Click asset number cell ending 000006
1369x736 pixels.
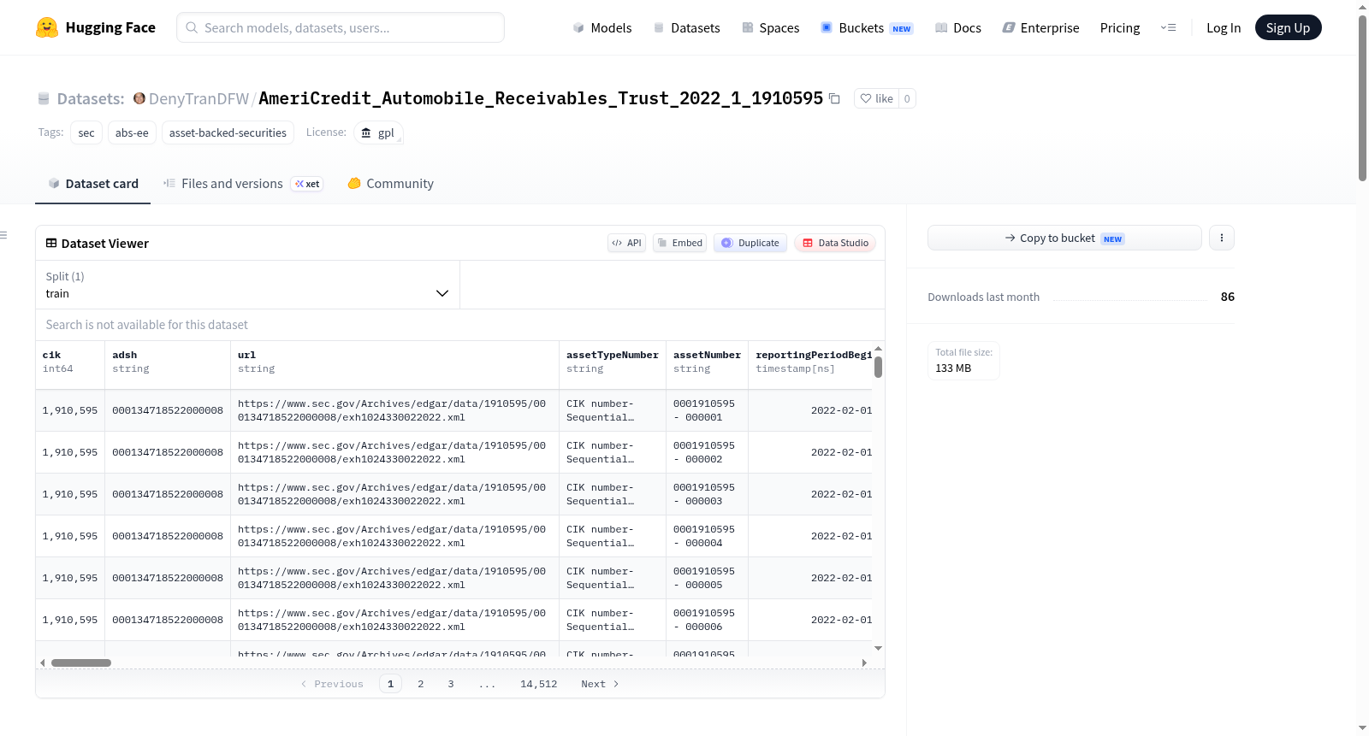click(707, 620)
